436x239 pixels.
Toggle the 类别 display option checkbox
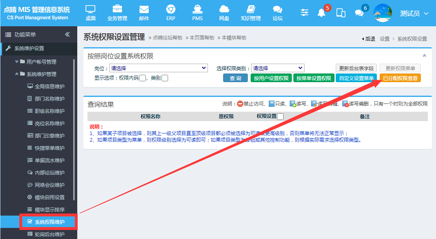coord(165,78)
